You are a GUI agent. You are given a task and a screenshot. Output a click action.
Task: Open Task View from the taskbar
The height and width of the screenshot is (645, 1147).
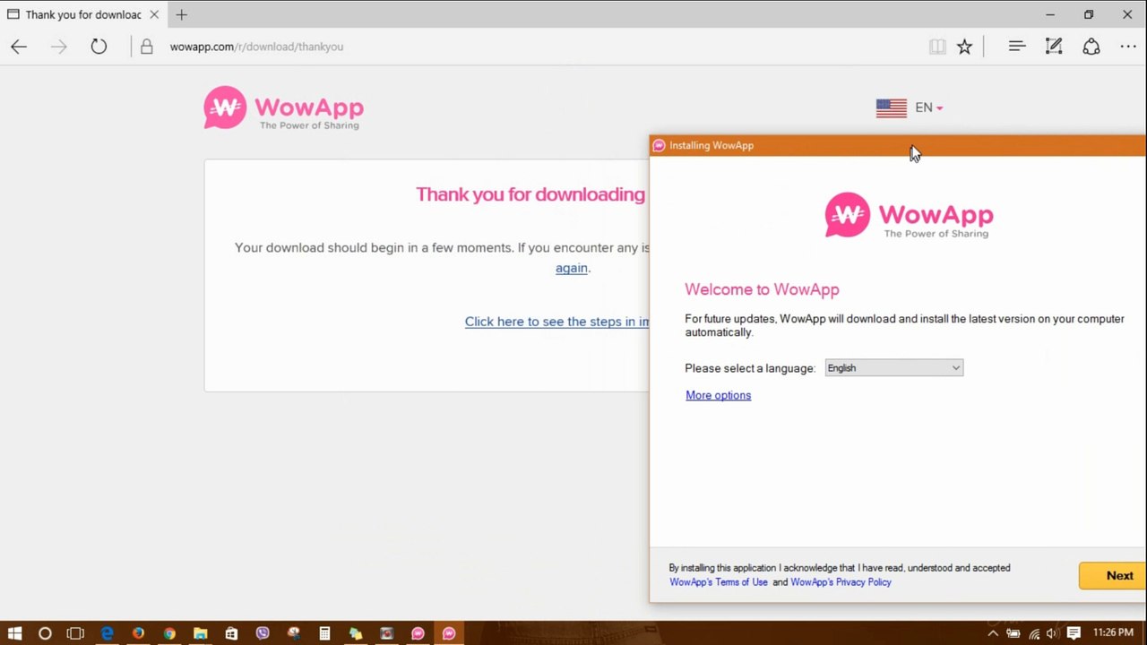(x=75, y=633)
